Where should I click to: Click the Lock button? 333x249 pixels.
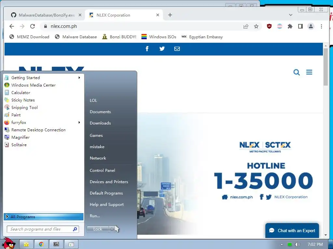click(98, 229)
